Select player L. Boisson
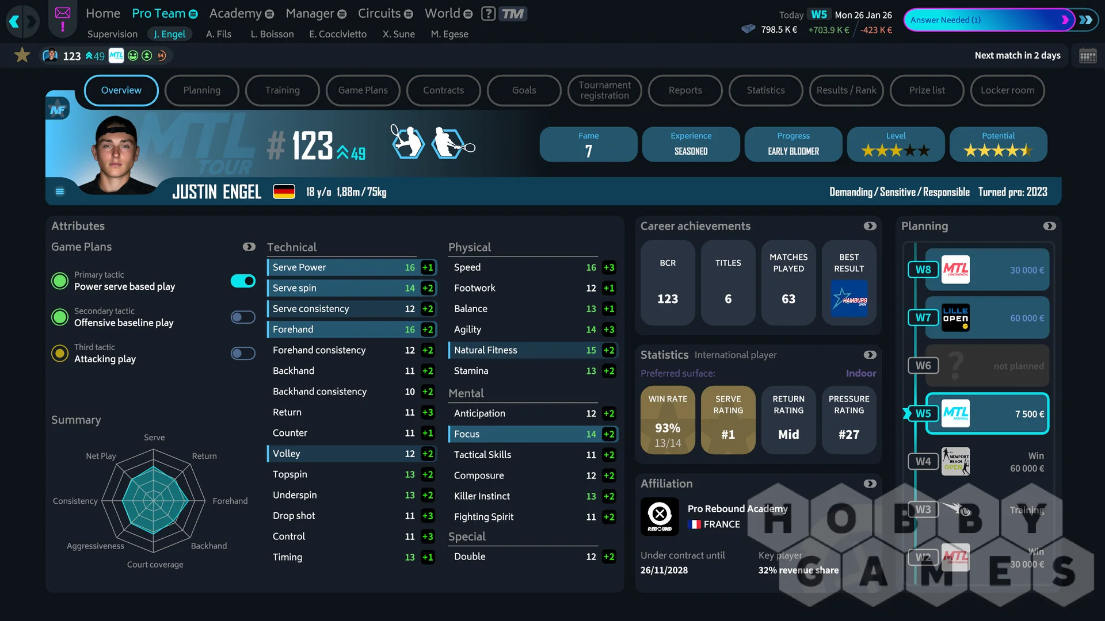The image size is (1105, 621). tap(272, 34)
